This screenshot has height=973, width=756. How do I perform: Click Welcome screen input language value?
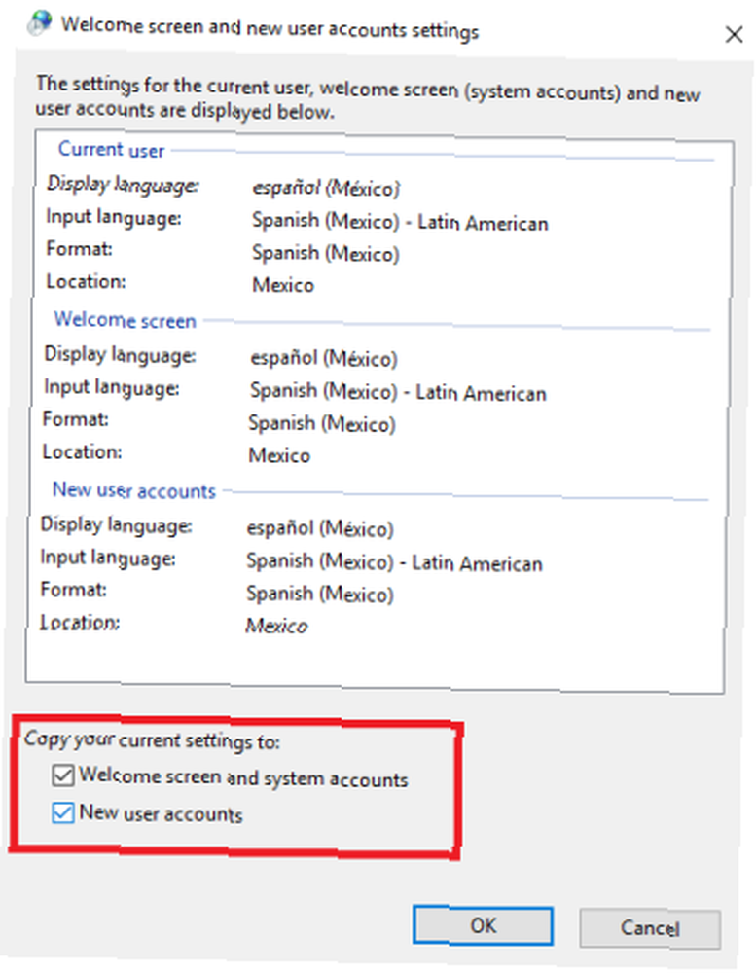[399, 392]
